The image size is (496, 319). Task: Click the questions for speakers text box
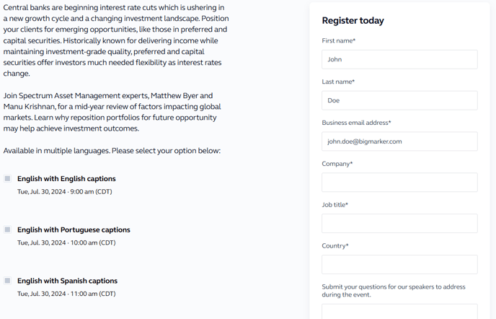click(399, 311)
